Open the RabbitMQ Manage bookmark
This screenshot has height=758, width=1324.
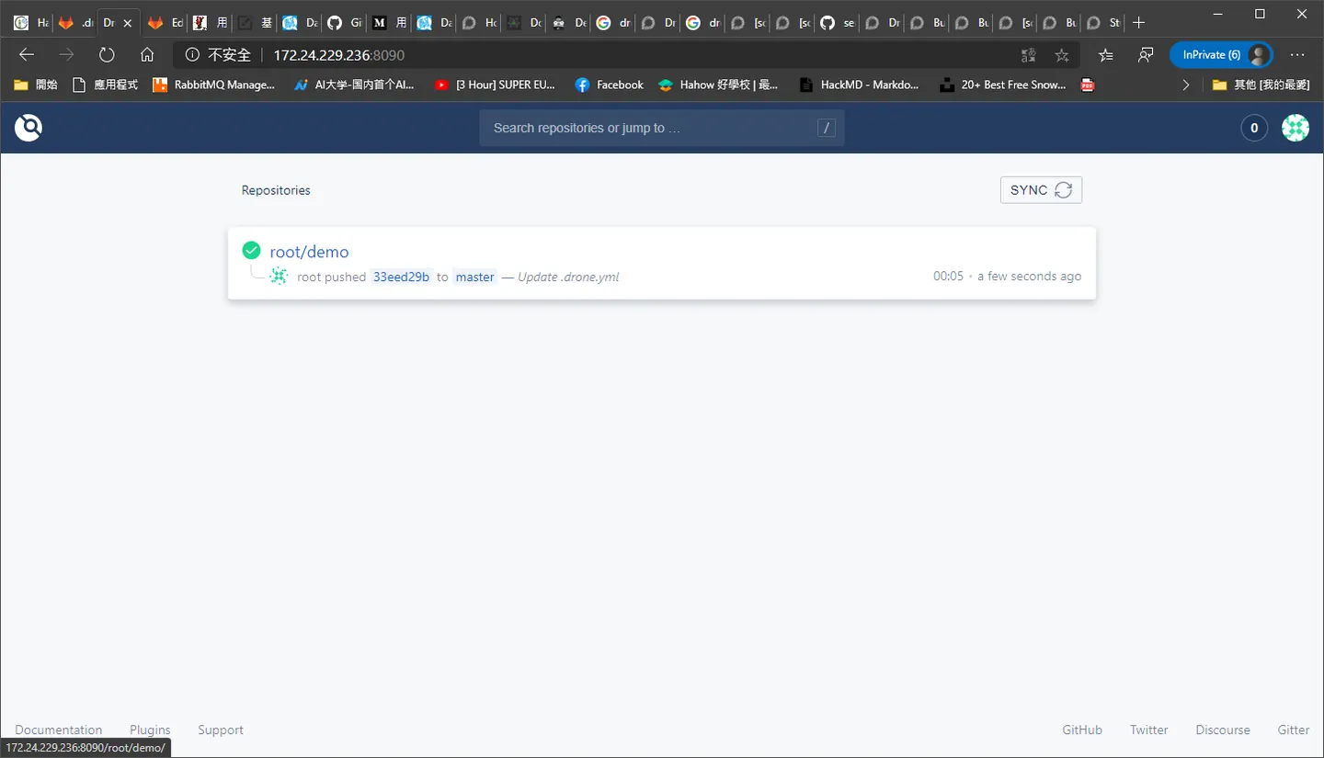213,85
